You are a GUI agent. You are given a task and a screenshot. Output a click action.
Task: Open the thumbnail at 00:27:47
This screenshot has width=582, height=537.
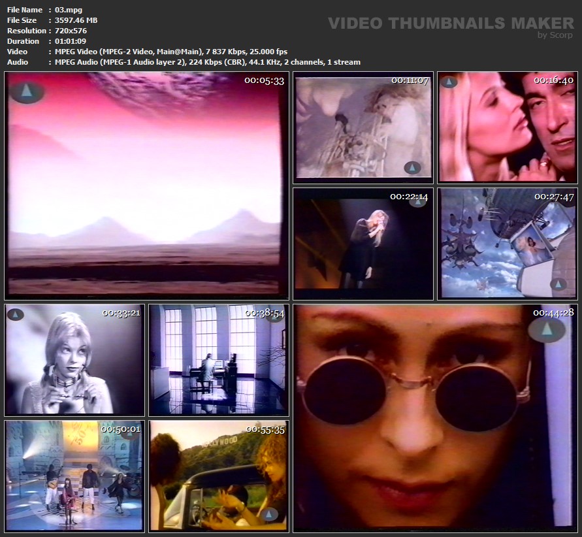pyautogui.click(x=508, y=244)
